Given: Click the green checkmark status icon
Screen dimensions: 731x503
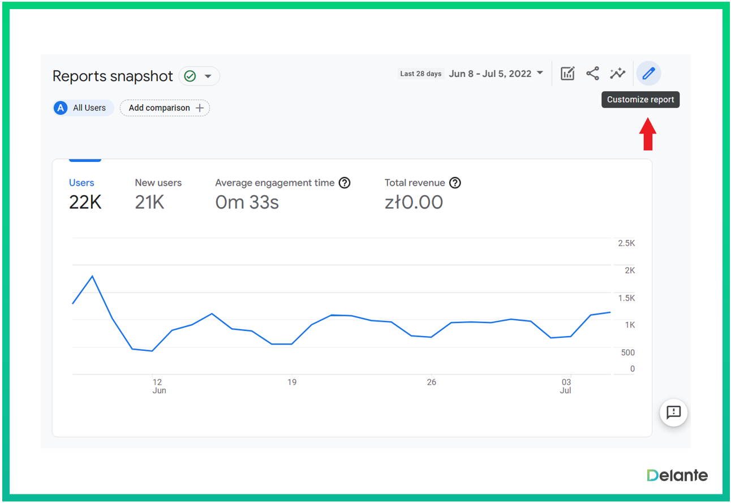Looking at the screenshot, I should [x=190, y=76].
